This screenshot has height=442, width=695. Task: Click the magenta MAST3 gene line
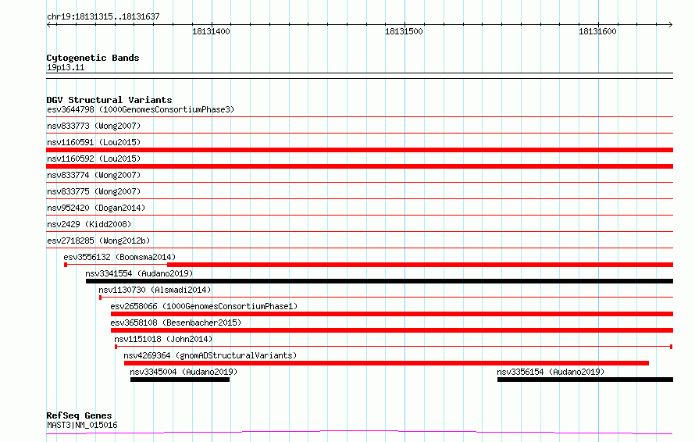click(x=359, y=433)
